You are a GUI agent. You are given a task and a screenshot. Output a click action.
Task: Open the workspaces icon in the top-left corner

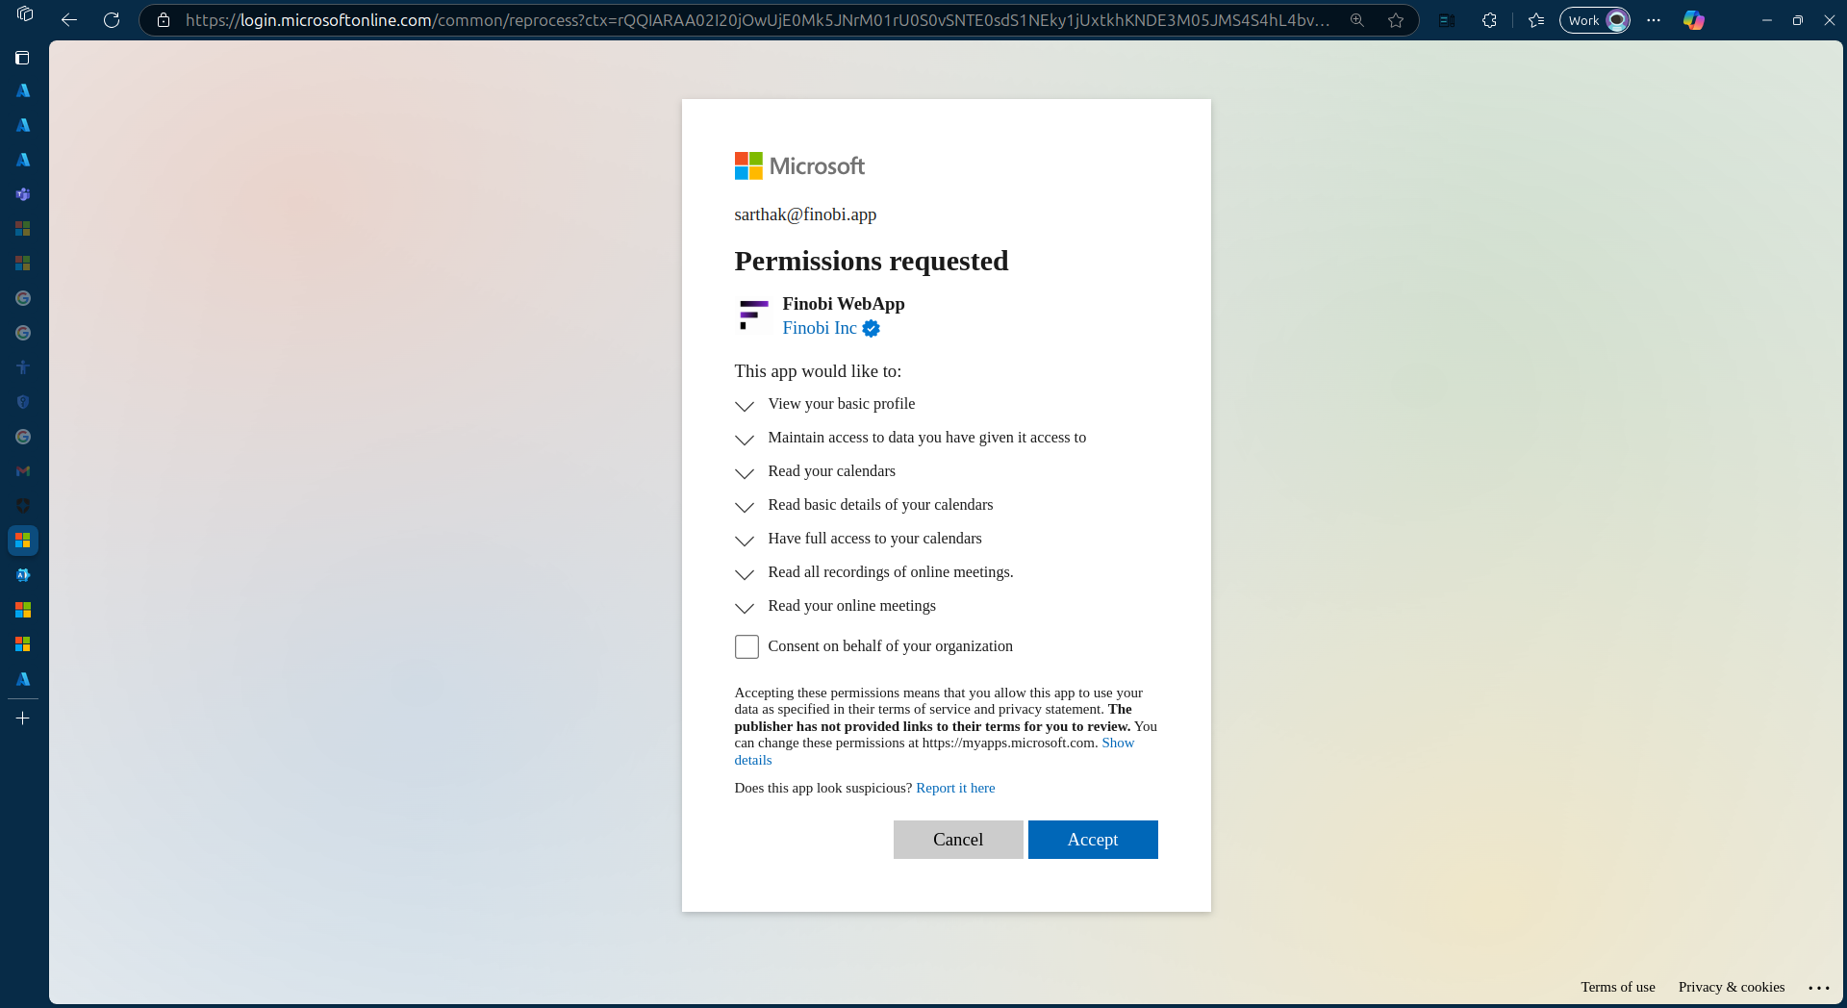point(25,15)
